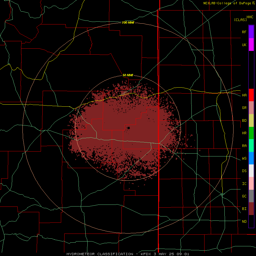Click the "RA" legend label
Viewport: 256px width, 256px height.
pyautogui.click(x=244, y=146)
